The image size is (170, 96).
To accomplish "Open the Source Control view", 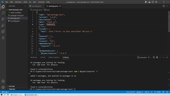I will (3, 19).
